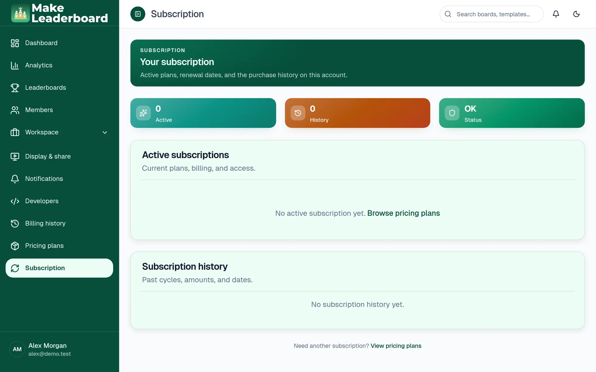This screenshot has height=372, width=596.
Task: Click the Workspace briefcase icon
Action: [15, 132]
